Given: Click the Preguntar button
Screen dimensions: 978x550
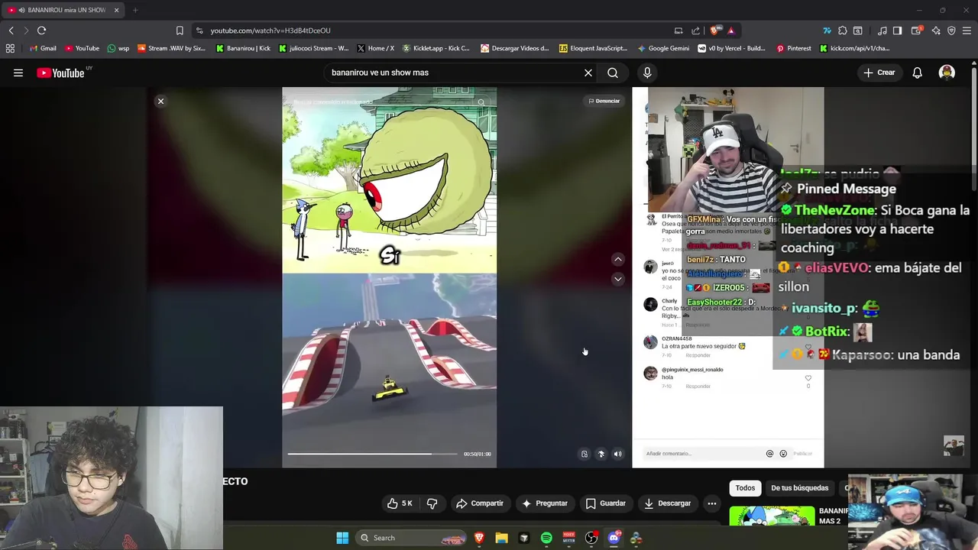Looking at the screenshot, I should point(544,503).
